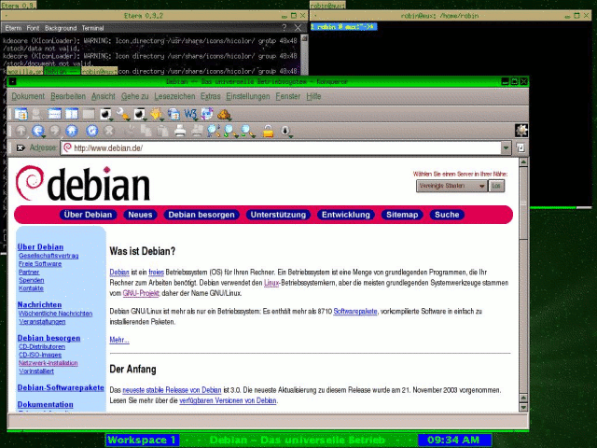This screenshot has width=597, height=448.
Task: Open the Home page icon in Konqueror
Action: click(x=72, y=131)
